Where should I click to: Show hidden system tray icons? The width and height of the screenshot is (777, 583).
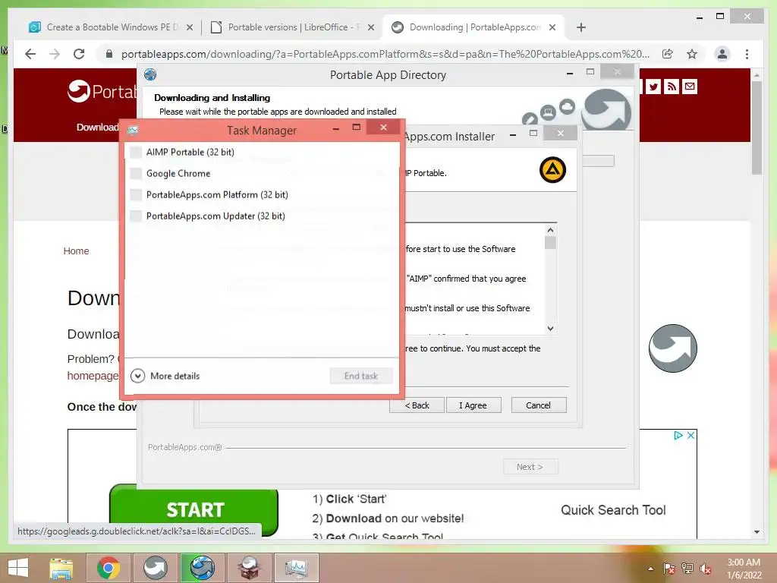pos(650,569)
